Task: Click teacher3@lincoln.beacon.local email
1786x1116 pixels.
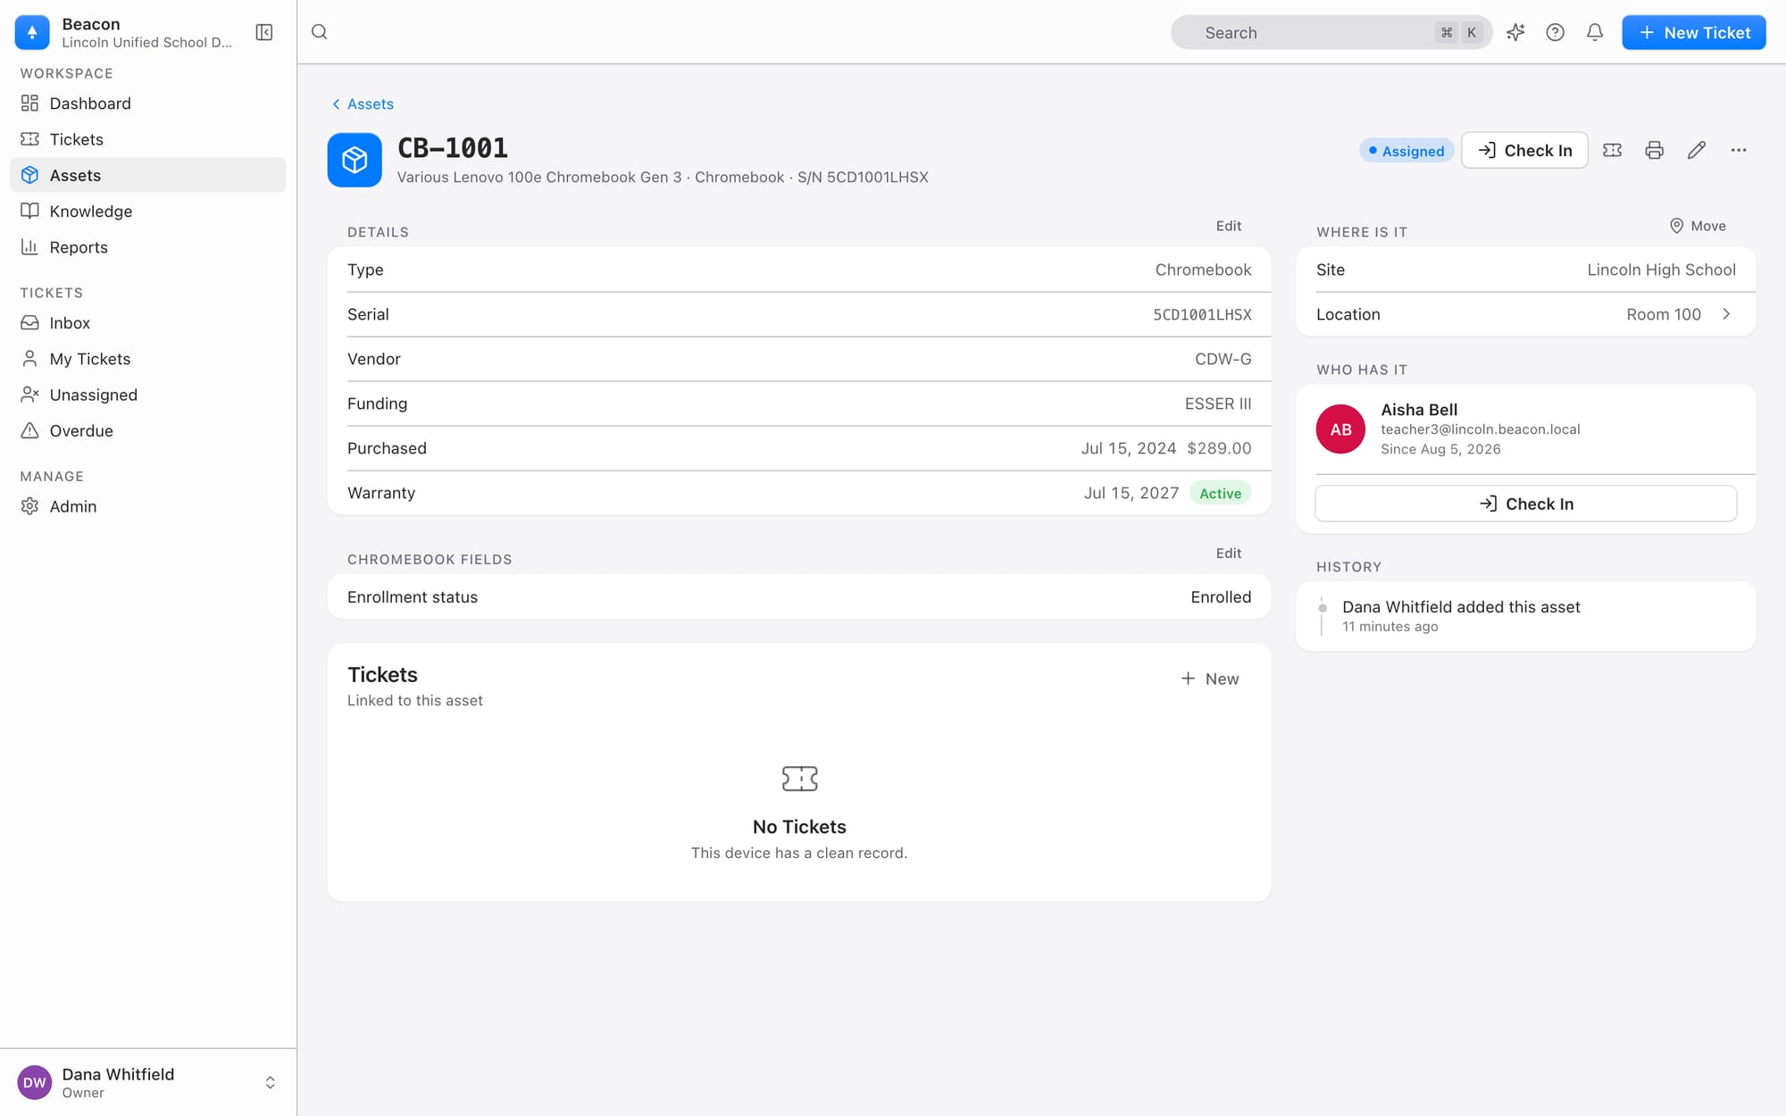Action: click(x=1480, y=429)
